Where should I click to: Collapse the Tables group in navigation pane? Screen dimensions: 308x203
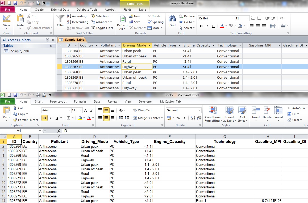pos(51,46)
